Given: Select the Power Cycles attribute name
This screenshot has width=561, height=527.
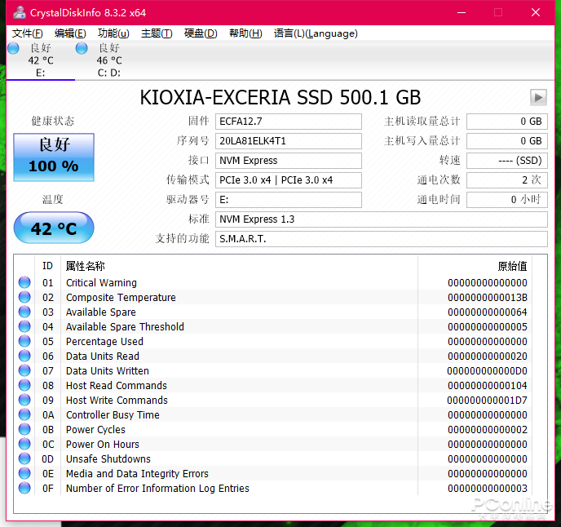Looking at the screenshot, I should pyautogui.click(x=95, y=430).
